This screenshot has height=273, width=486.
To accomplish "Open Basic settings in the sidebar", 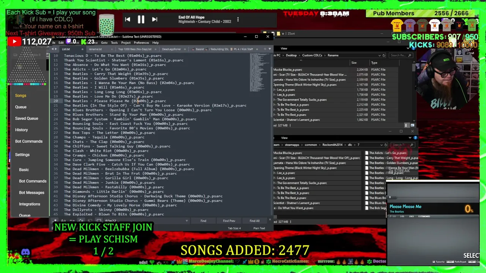I will (x=24, y=170).
